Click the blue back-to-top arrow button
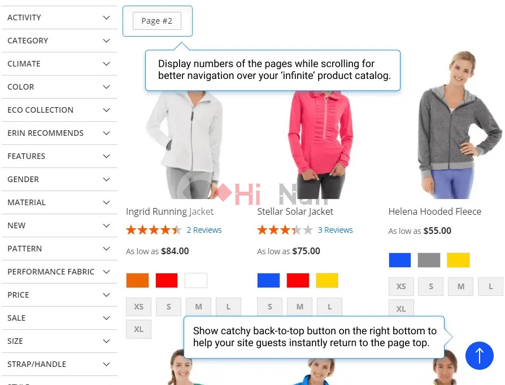The width and height of the screenshot is (505, 385). (479, 356)
